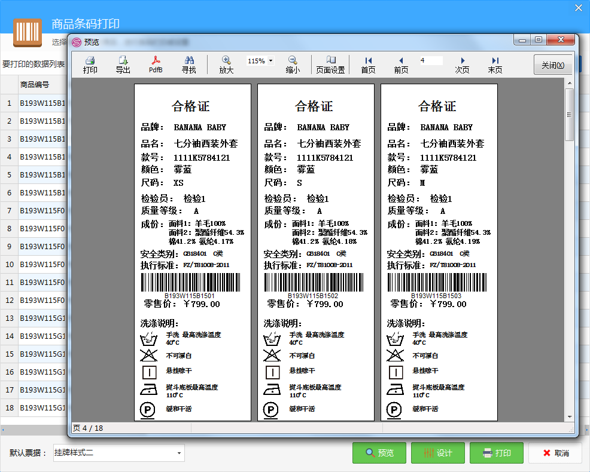Click the 打印 print icon in preview toolbar
The height and width of the screenshot is (472, 590).
coord(90,65)
